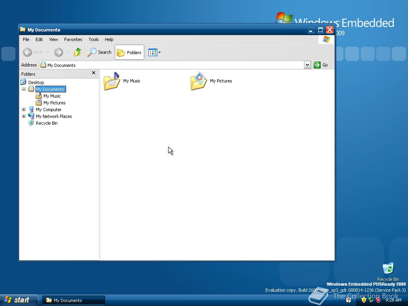The width and height of the screenshot is (408, 306).
Task: Select the My Pictures folder icon
Action: (198, 81)
